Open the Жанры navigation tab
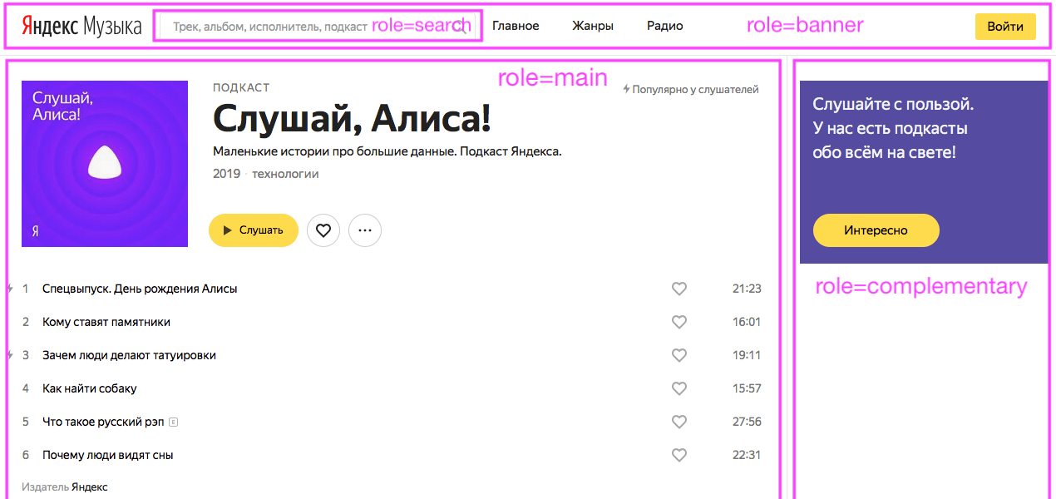1056x499 pixels. point(593,26)
